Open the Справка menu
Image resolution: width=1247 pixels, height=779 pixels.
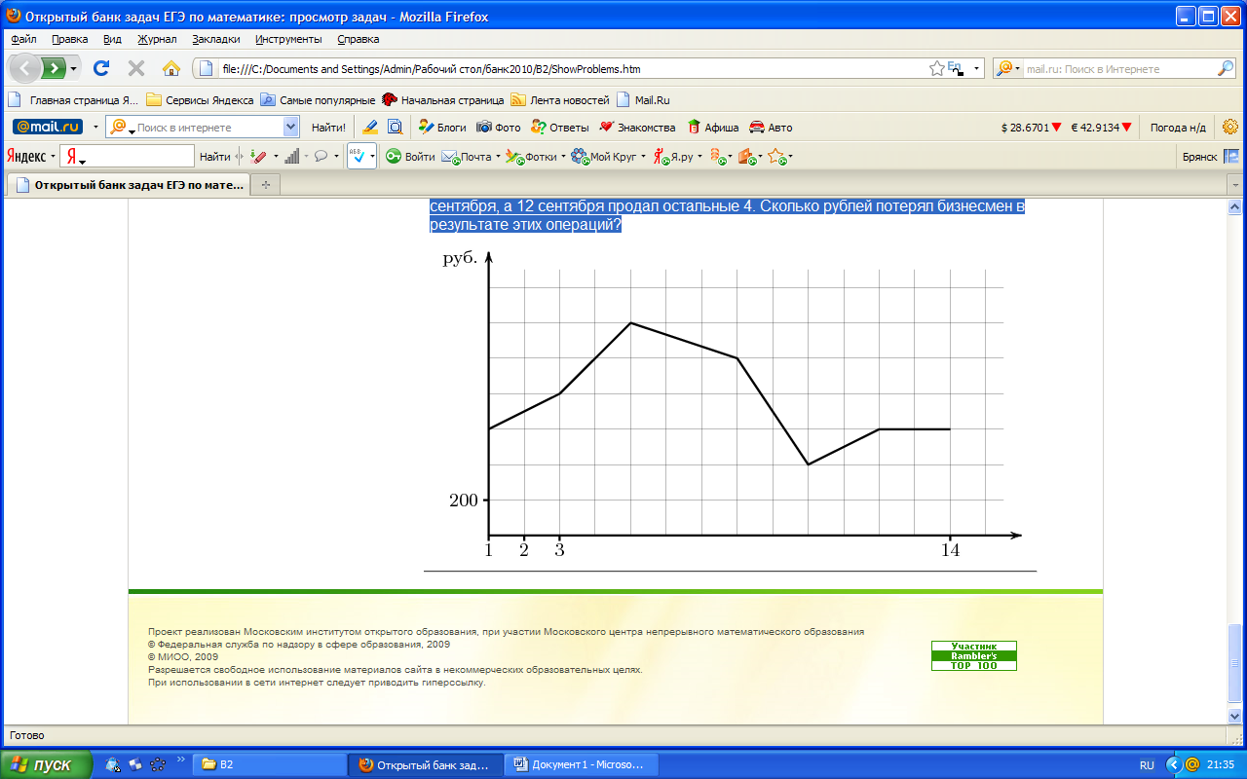pyautogui.click(x=359, y=39)
